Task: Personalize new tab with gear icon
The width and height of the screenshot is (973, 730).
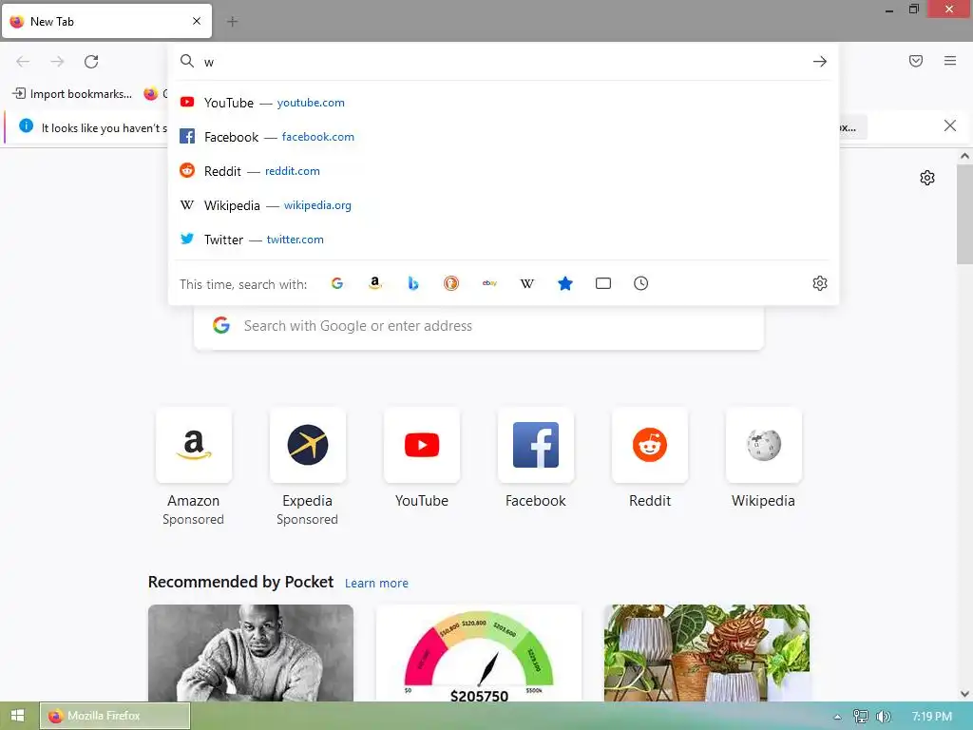Action: tap(927, 178)
